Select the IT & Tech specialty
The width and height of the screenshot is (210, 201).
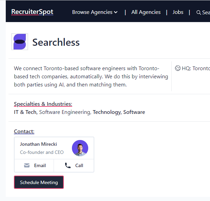pyautogui.click(x=25, y=112)
